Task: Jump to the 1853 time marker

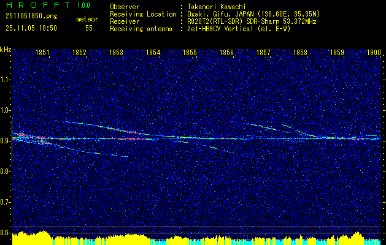Action: [116, 53]
